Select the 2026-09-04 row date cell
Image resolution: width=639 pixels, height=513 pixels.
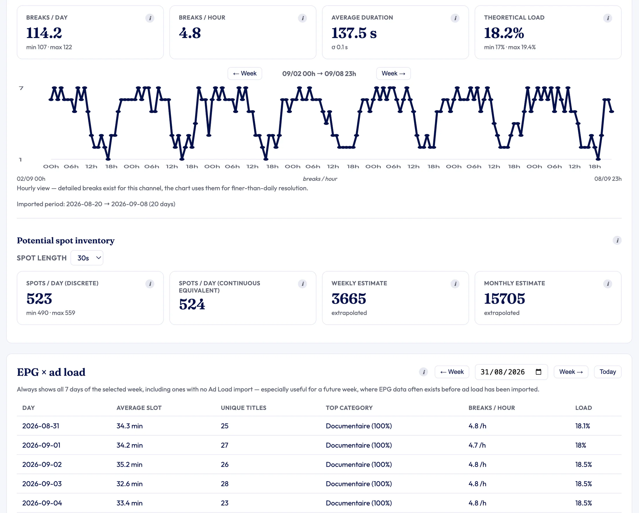pyautogui.click(x=42, y=503)
